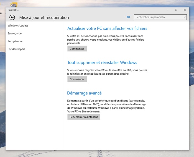Click Commencer under Actualiser votre PC
This screenshot has width=194, height=157.
77,49
